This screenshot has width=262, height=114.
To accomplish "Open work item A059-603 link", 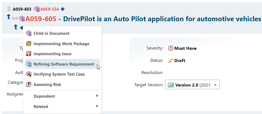I will click(22, 9).
